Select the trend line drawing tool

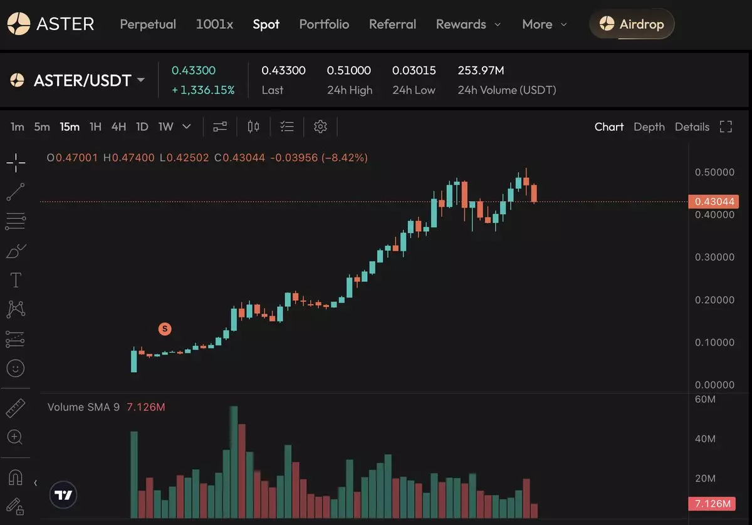(x=16, y=192)
